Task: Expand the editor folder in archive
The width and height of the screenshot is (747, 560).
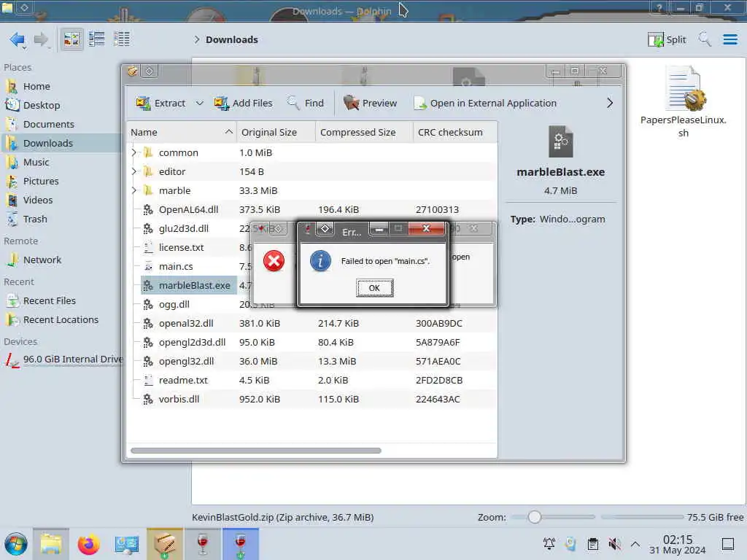Action: pyautogui.click(x=134, y=171)
